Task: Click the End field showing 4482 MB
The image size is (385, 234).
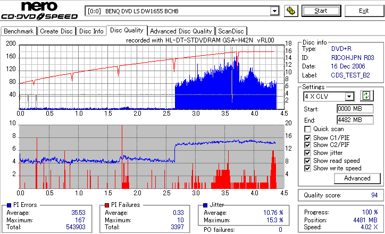Action: (x=355, y=120)
